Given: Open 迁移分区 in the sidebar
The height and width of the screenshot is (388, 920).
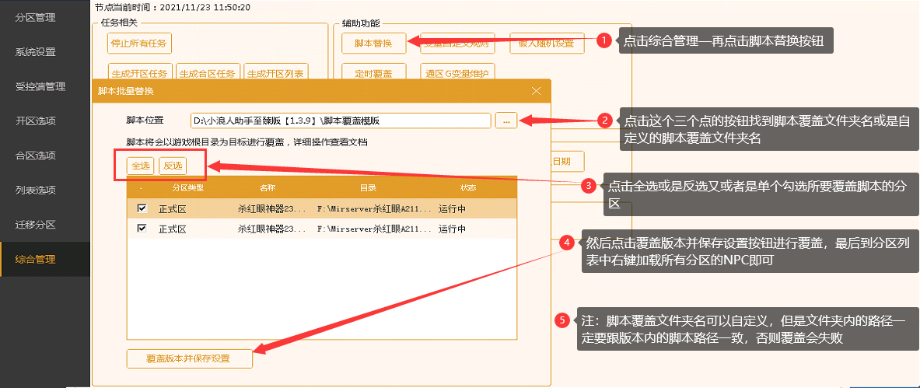Looking at the screenshot, I should (x=36, y=225).
